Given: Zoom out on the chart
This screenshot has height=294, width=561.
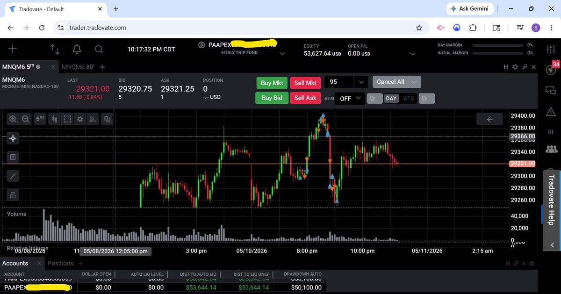Looking at the screenshot, I should point(25,119).
